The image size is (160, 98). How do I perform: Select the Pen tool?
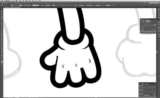[2, 17]
